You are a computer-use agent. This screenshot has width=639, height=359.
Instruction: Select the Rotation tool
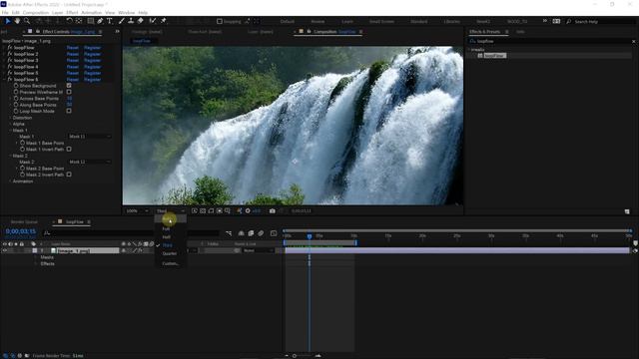[x=69, y=21]
